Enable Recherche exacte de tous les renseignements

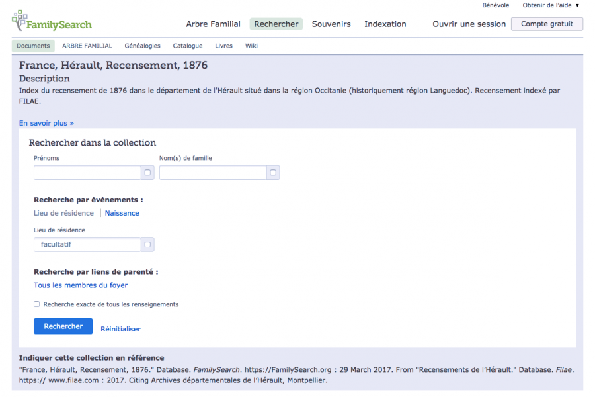(37, 304)
